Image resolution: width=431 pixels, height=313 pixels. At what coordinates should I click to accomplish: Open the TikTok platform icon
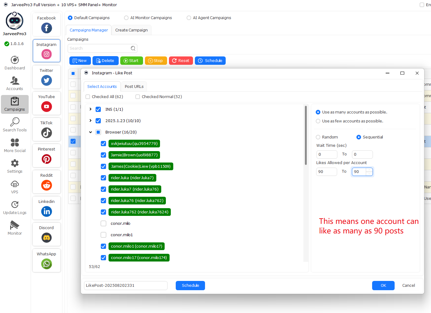[x=47, y=133]
